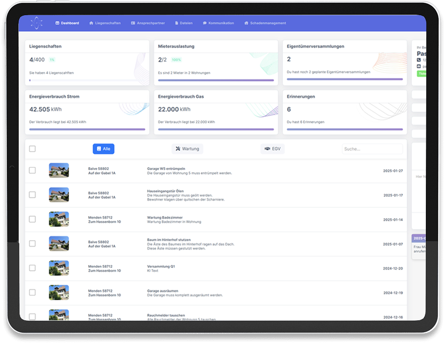Screen dimensions: 445x343
Task: Select the Wartung Badezimmer row checkbox
Action: click(x=32, y=219)
